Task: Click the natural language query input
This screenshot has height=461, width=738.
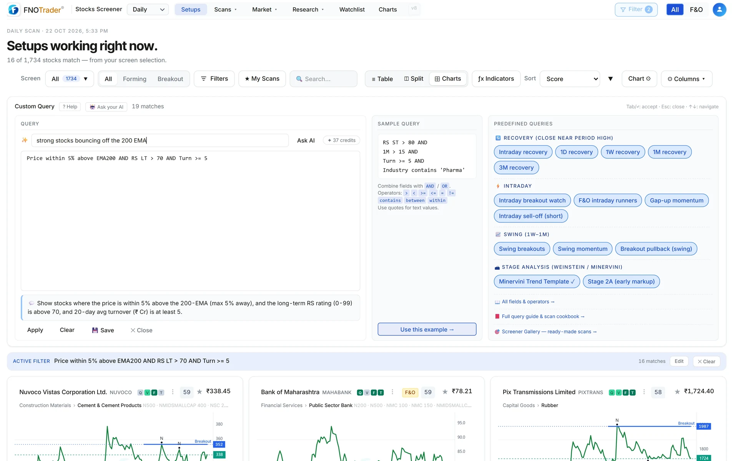Action: (x=160, y=140)
